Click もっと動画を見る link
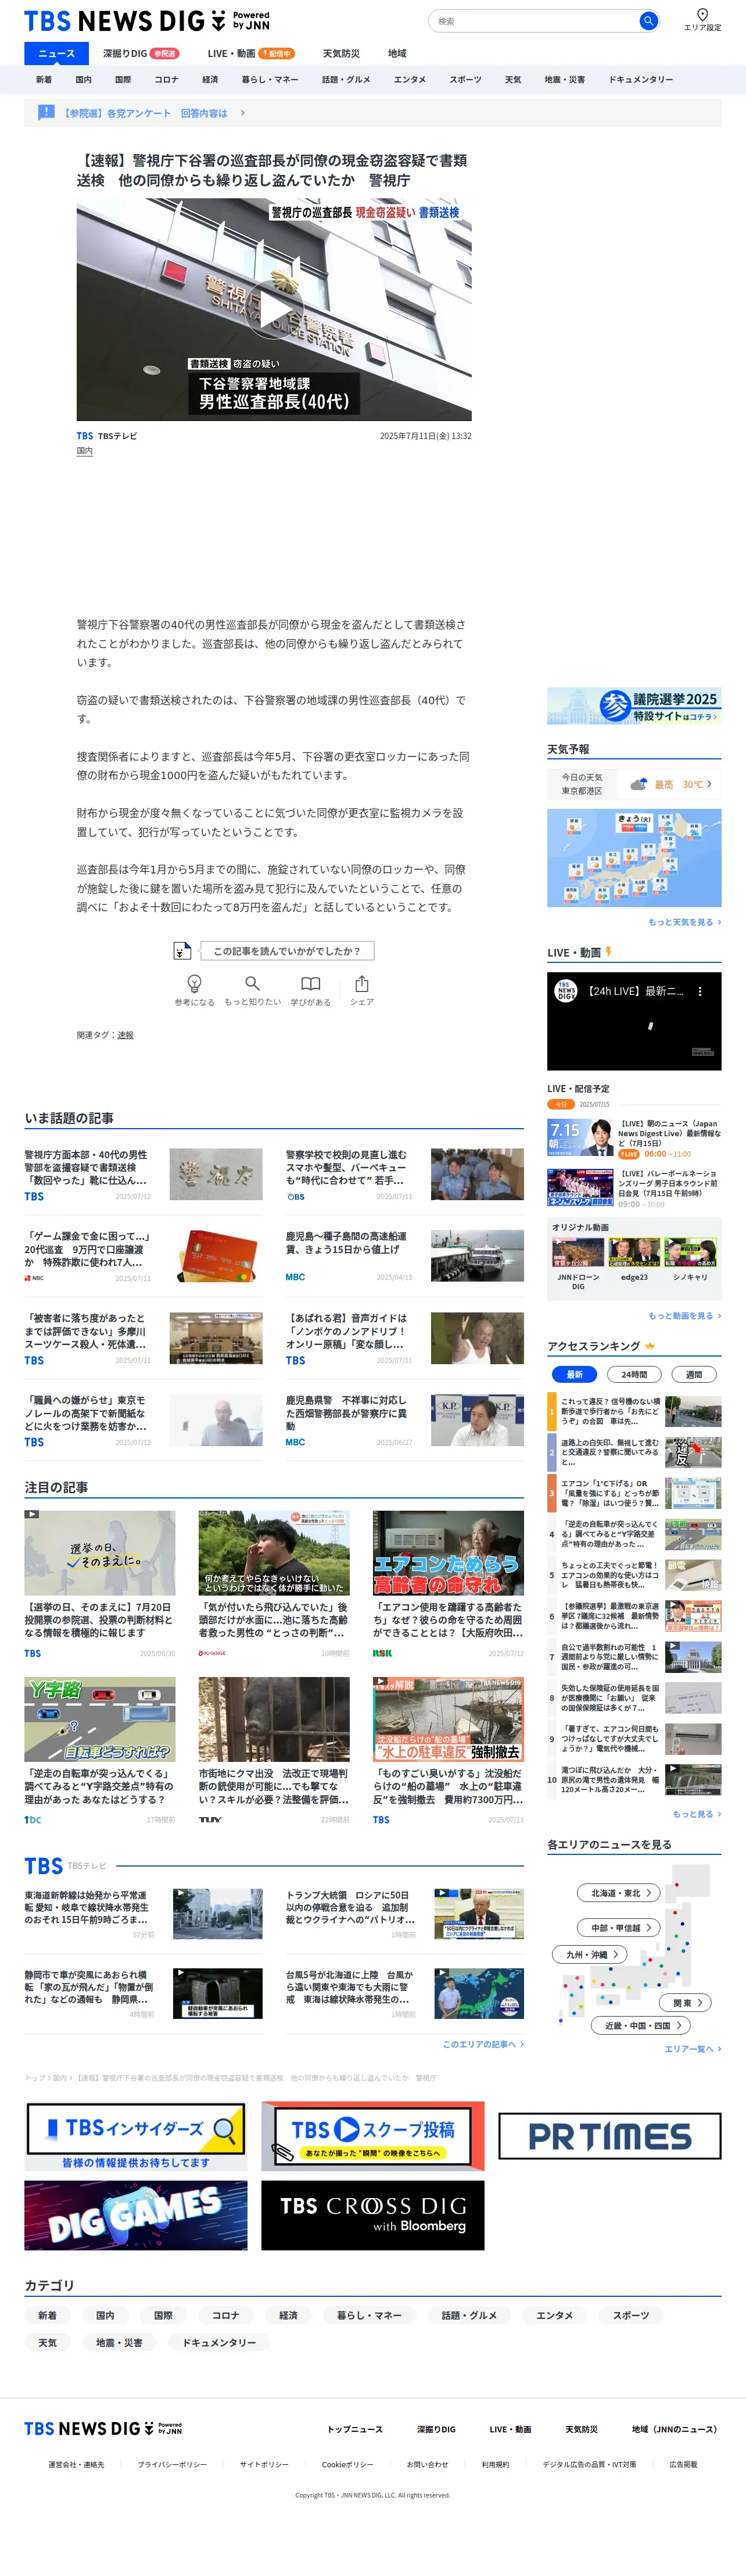 tap(684, 1316)
